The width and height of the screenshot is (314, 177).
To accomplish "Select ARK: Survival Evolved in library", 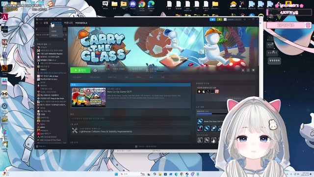I will tap(47, 137).
